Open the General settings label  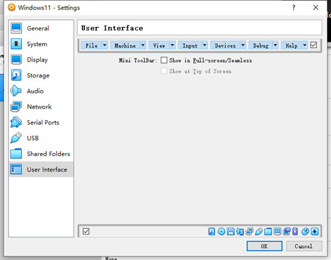click(38, 28)
